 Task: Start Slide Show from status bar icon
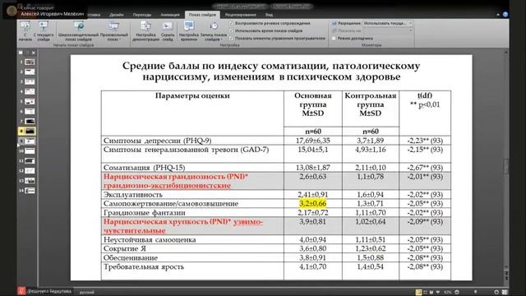(437, 293)
